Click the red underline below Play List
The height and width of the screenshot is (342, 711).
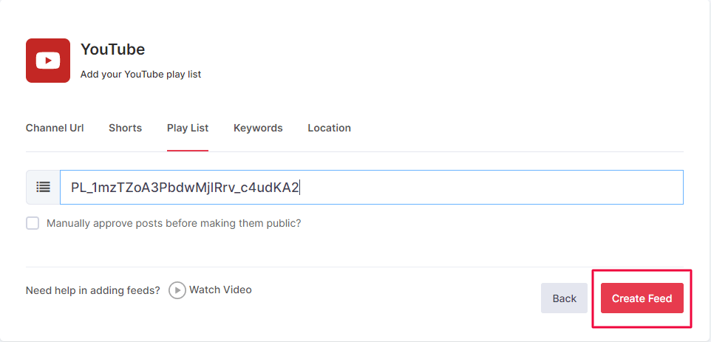(188, 151)
